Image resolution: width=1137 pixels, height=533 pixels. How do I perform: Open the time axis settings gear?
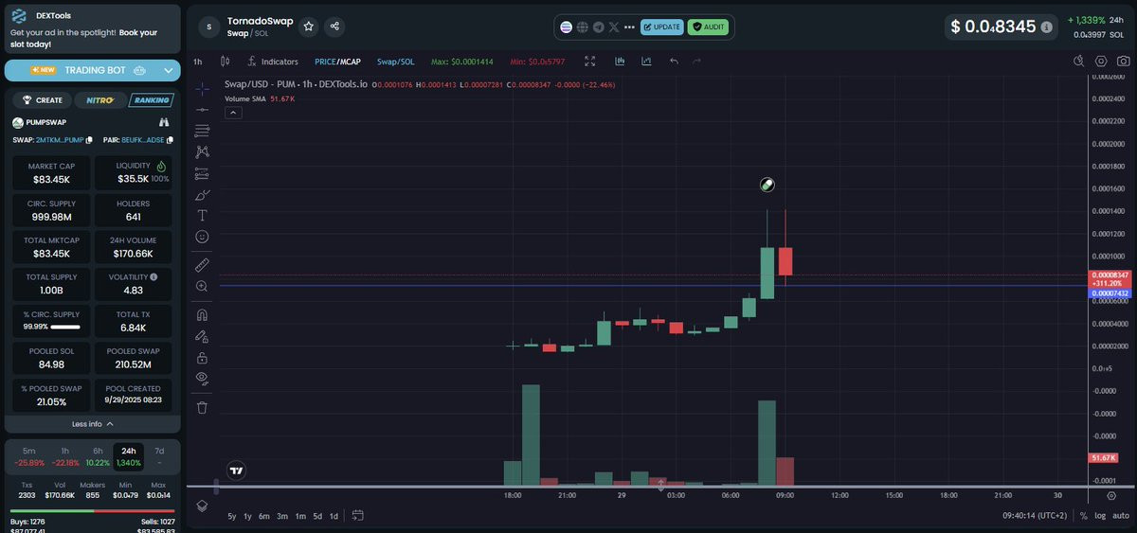tap(1111, 495)
